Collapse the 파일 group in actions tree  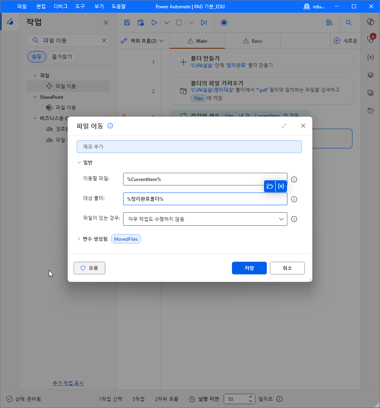click(x=35, y=76)
